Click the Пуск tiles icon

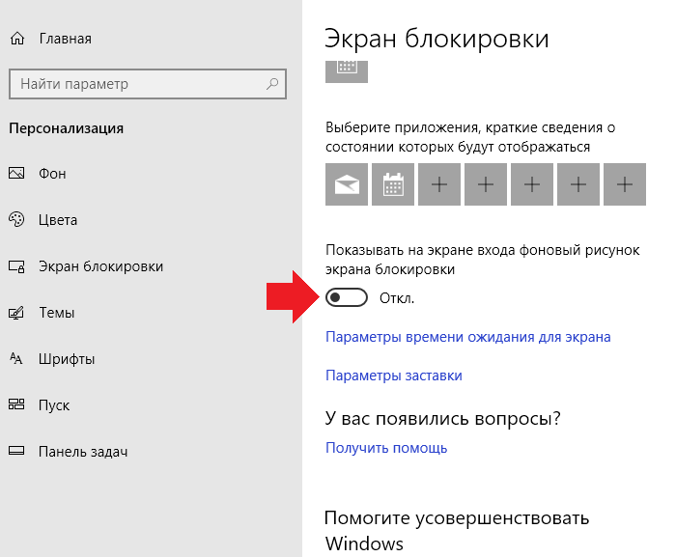pos(16,404)
